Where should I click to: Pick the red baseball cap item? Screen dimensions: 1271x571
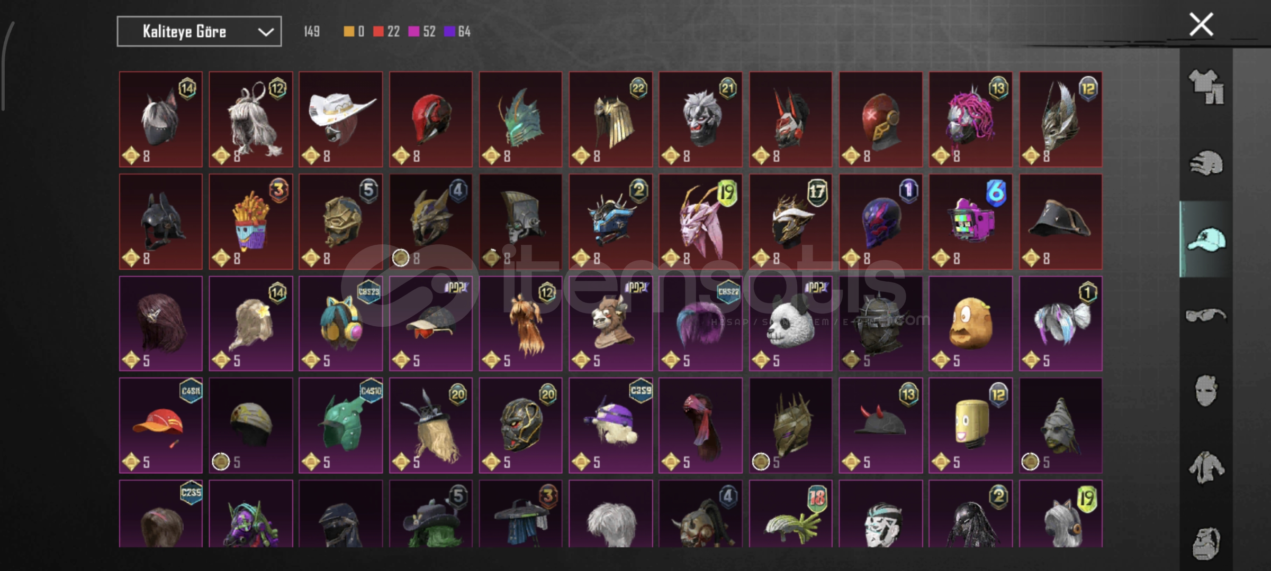coord(160,425)
